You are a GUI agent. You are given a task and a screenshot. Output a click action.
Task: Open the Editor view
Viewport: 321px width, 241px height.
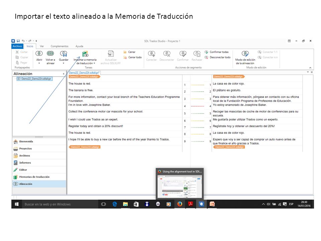tap(39, 170)
